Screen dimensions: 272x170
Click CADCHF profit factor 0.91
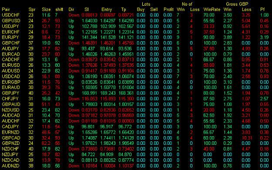[264, 60]
